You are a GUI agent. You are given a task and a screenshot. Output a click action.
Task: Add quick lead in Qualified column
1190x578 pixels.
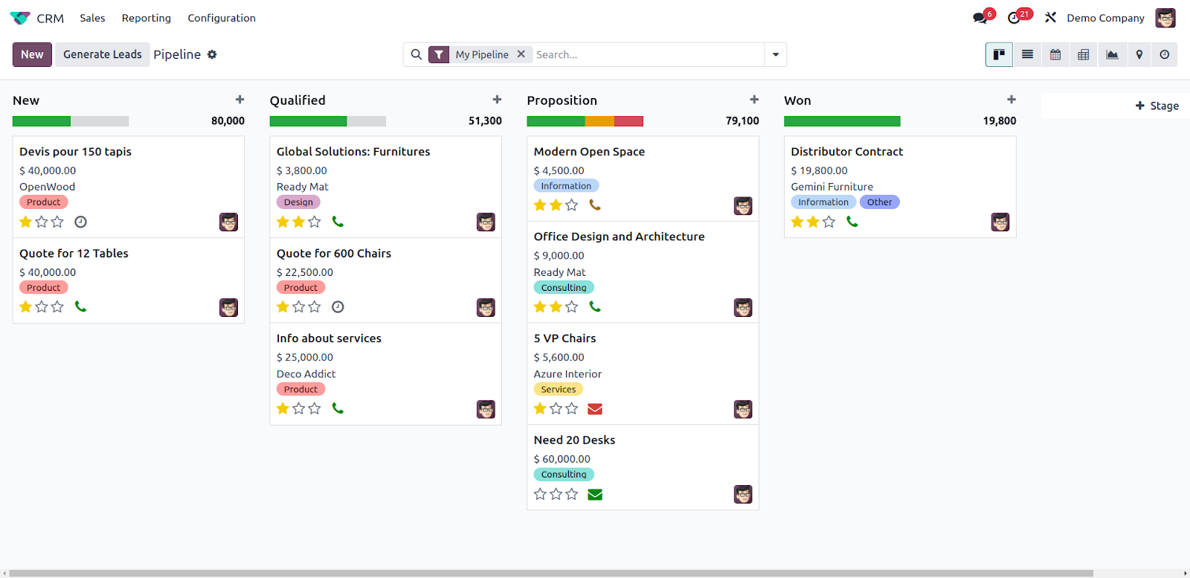point(497,100)
